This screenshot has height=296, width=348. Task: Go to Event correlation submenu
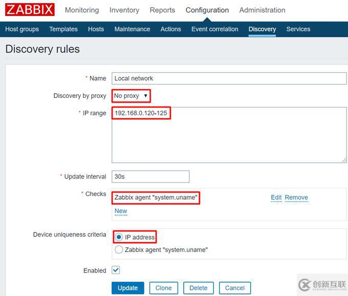[214, 29]
